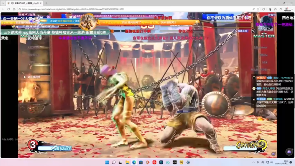
Task: Open the tab search dropdown chevron
Action: pyautogui.click(x=3, y=3)
